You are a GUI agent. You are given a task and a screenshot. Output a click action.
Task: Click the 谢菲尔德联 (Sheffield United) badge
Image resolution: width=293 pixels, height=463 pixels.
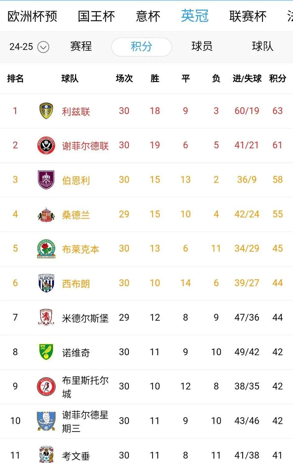point(46,145)
